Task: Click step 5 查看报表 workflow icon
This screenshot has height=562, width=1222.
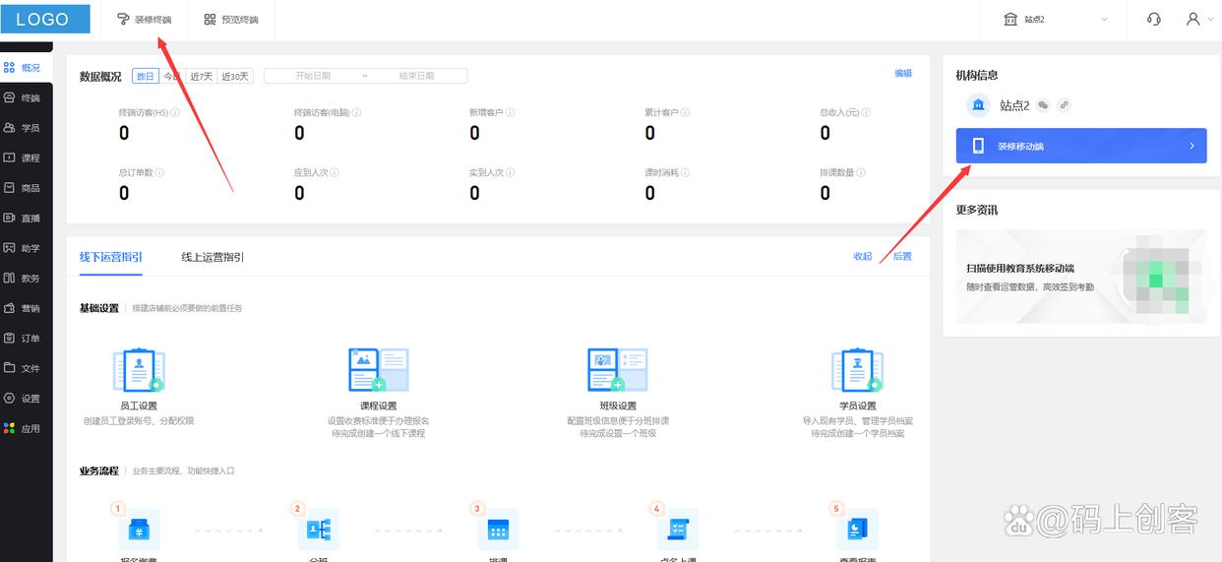Action: [x=857, y=530]
